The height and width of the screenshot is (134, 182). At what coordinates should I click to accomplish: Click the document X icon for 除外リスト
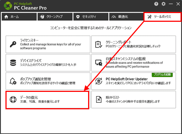[99, 100]
